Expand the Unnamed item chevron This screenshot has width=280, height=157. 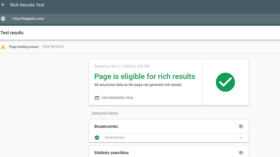pyautogui.click(x=241, y=138)
